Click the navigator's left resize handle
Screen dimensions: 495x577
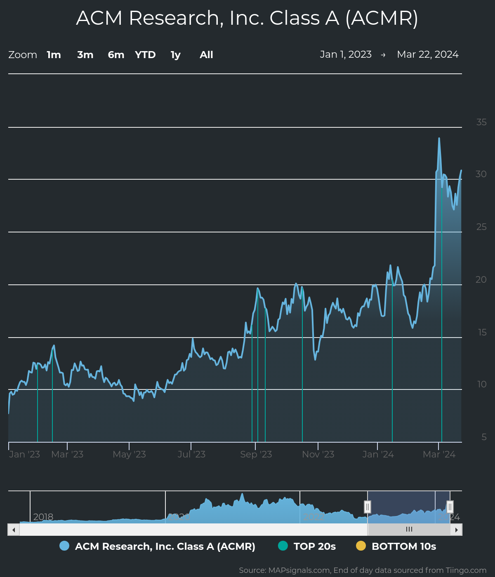(x=368, y=507)
